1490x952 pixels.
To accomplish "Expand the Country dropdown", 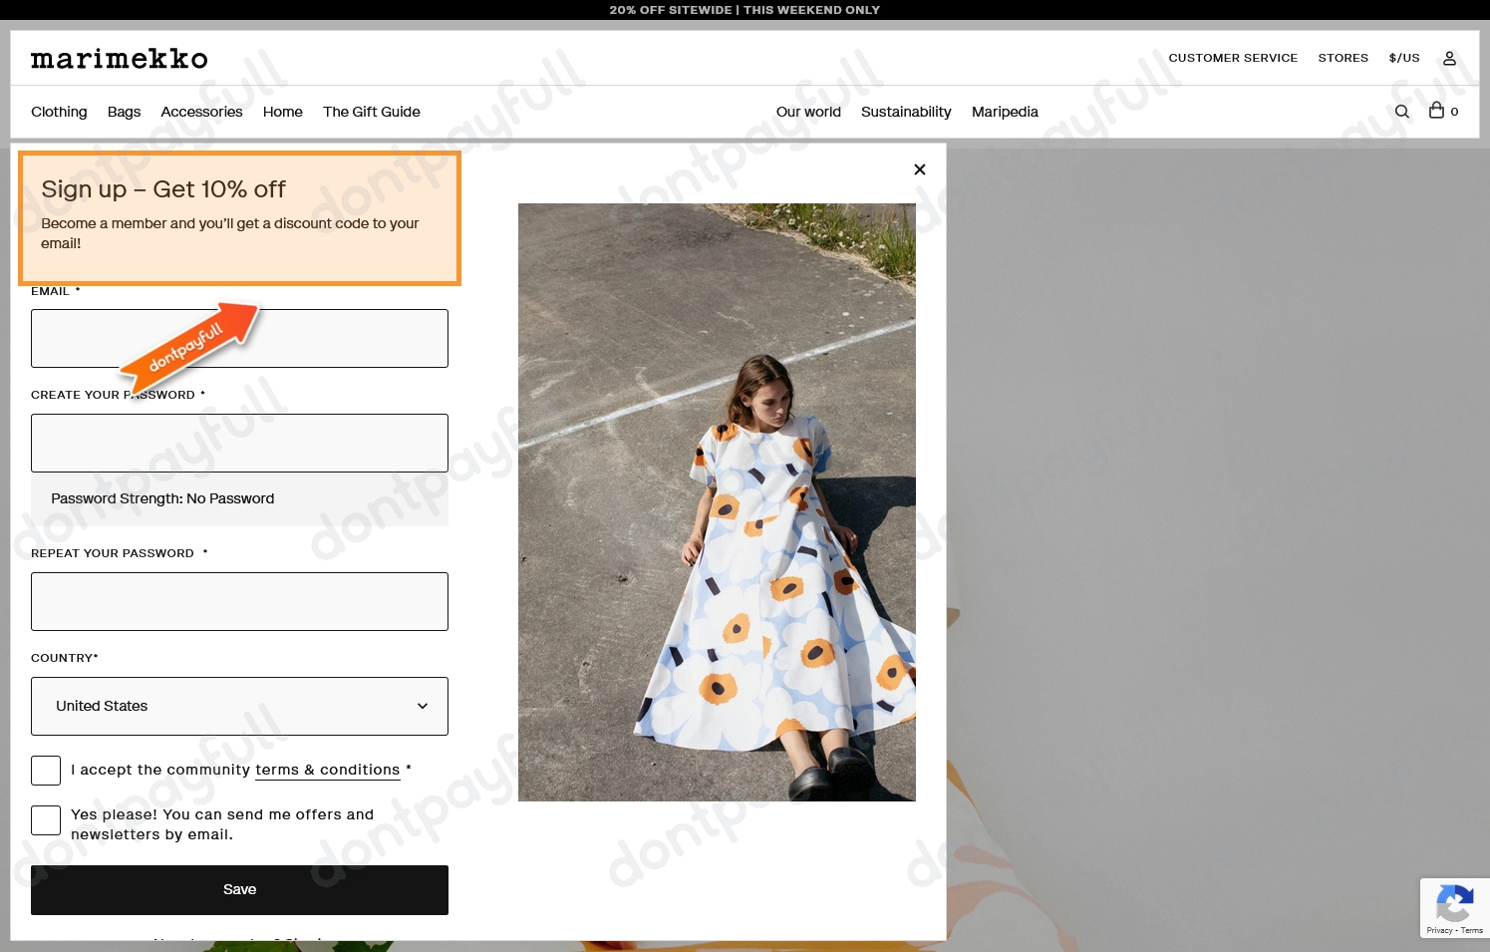I will (239, 706).
